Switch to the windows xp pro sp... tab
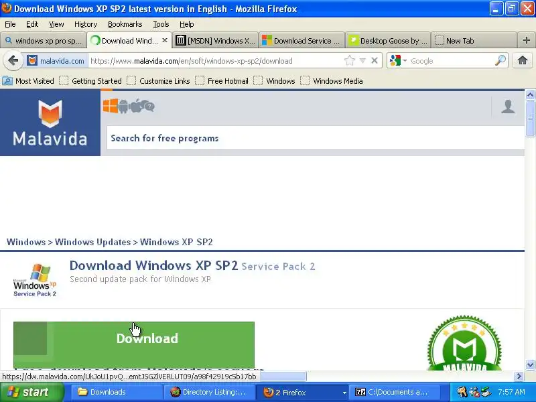 tap(44, 41)
